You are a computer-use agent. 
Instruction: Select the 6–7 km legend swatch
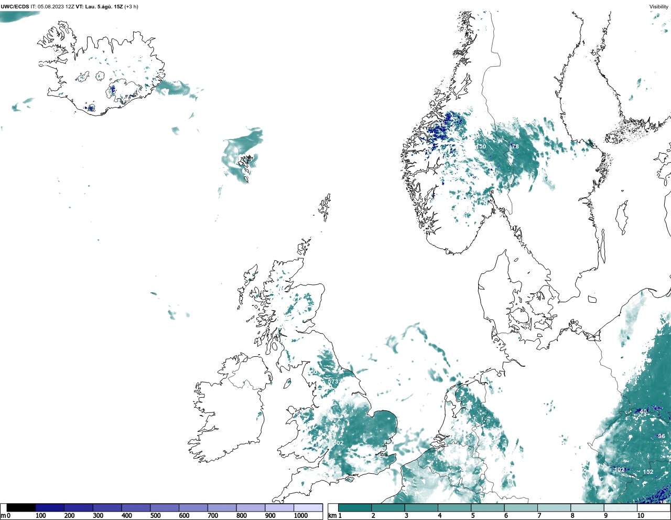[521, 507]
